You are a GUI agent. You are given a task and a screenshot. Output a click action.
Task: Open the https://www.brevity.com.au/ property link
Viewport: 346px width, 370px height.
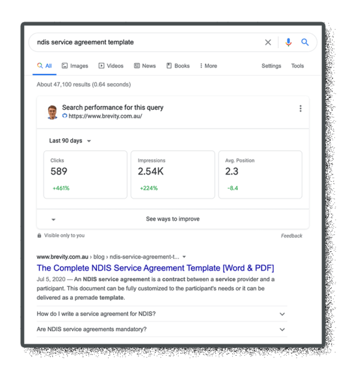coord(105,116)
